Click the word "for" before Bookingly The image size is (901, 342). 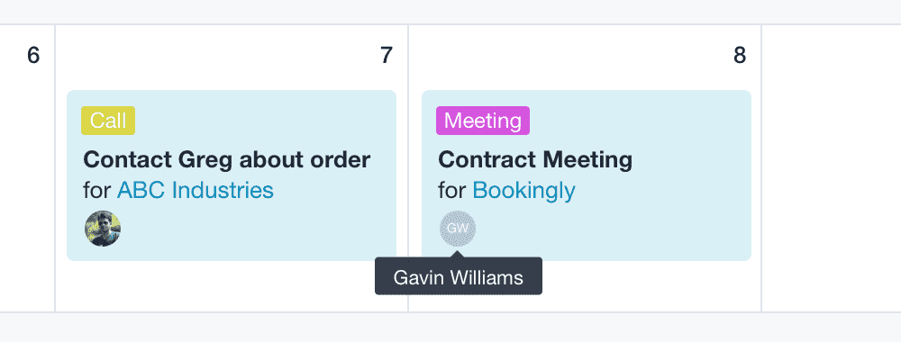click(x=451, y=190)
